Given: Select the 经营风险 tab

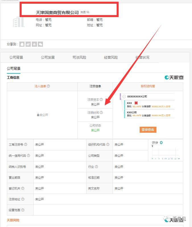Looking at the screenshot, I should [111, 57].
